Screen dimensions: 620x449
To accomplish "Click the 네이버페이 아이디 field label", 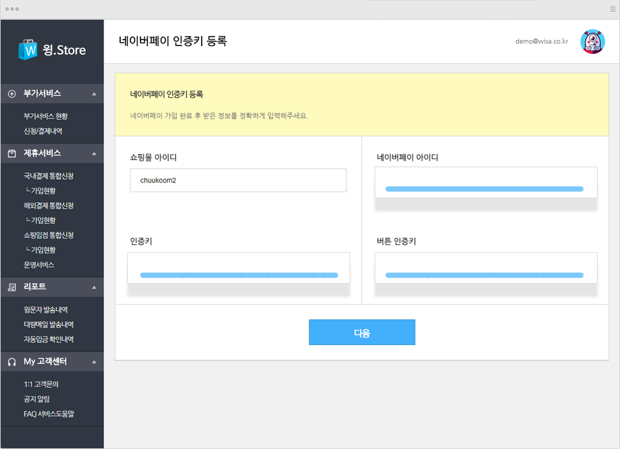I will click(407, 157).
